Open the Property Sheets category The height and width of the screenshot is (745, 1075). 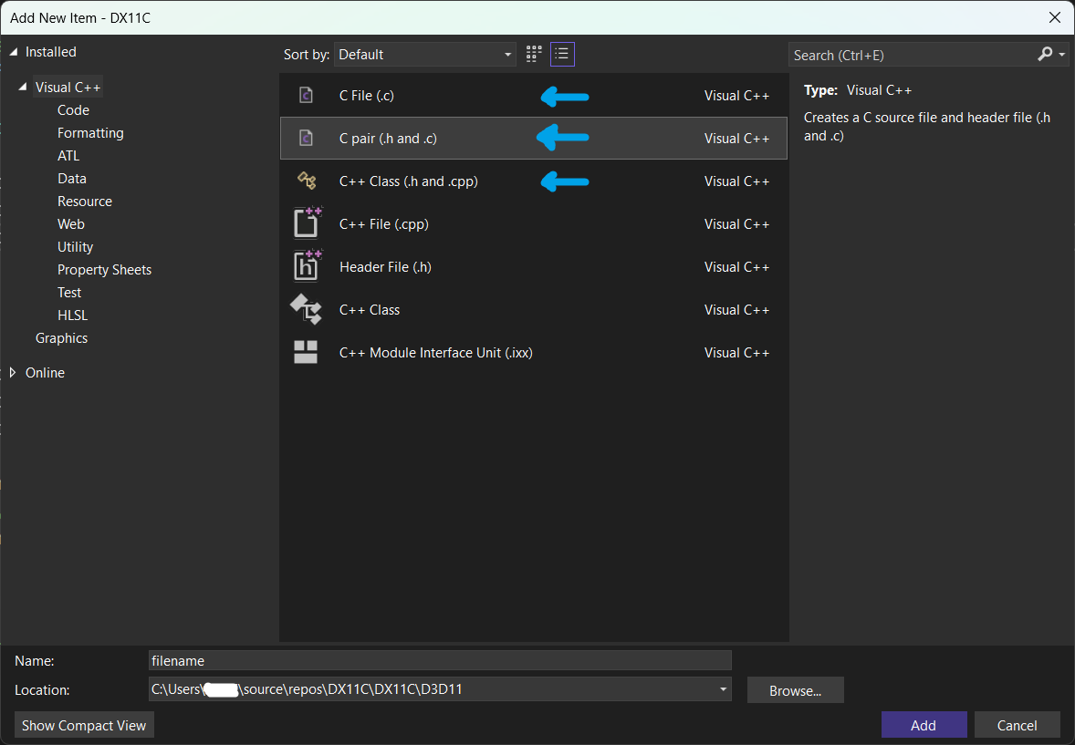104,270
